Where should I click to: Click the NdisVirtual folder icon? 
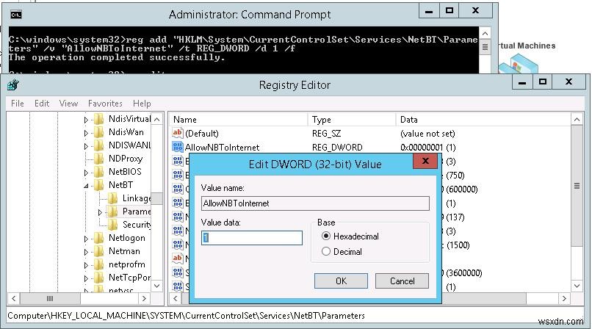pyautogui.click(x=99, y=119)
